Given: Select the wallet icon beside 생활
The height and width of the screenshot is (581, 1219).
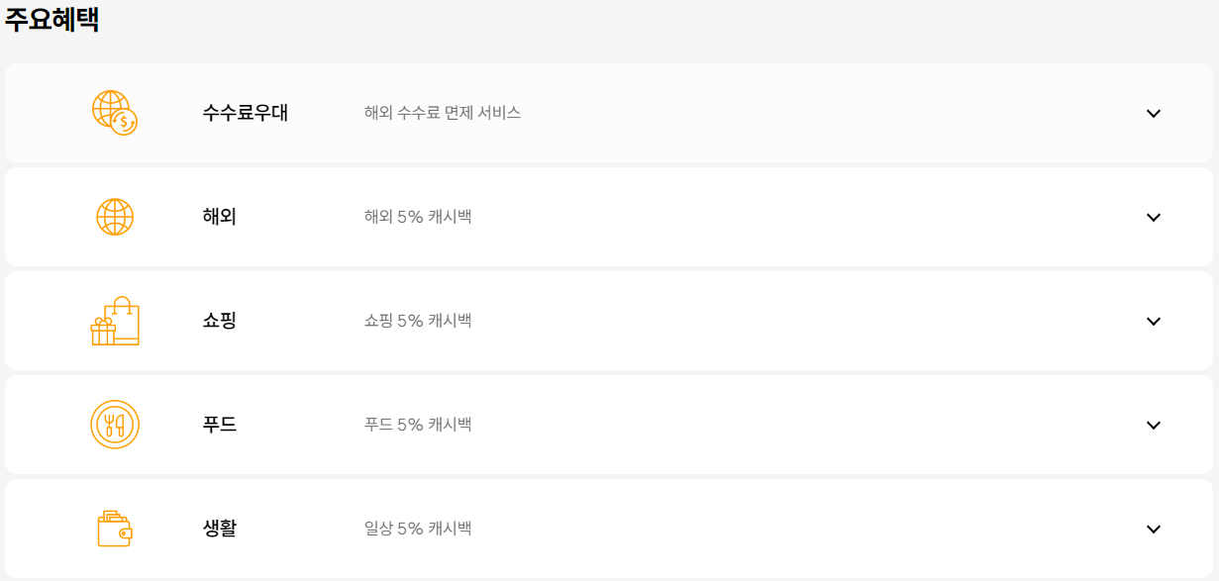Looking at the screenshot, I should (112, 528).
